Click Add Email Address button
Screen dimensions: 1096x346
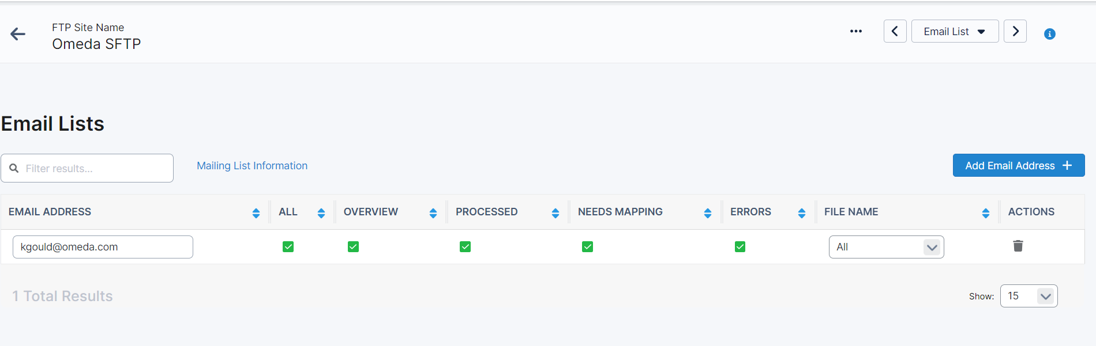(1018, 166)
